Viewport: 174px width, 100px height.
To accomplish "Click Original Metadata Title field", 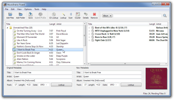I will click(42, 72).
